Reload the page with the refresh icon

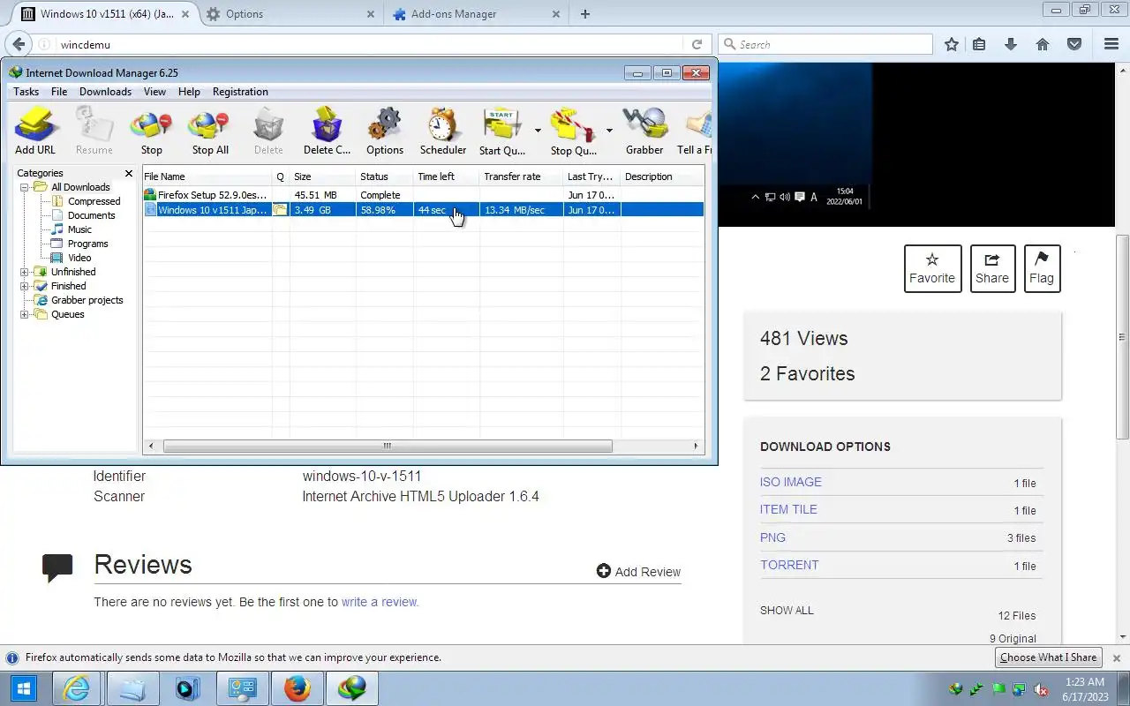tap(697, 44)
